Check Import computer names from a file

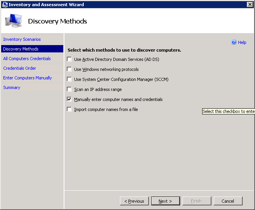pyautogui.click(x=69, y=109)
